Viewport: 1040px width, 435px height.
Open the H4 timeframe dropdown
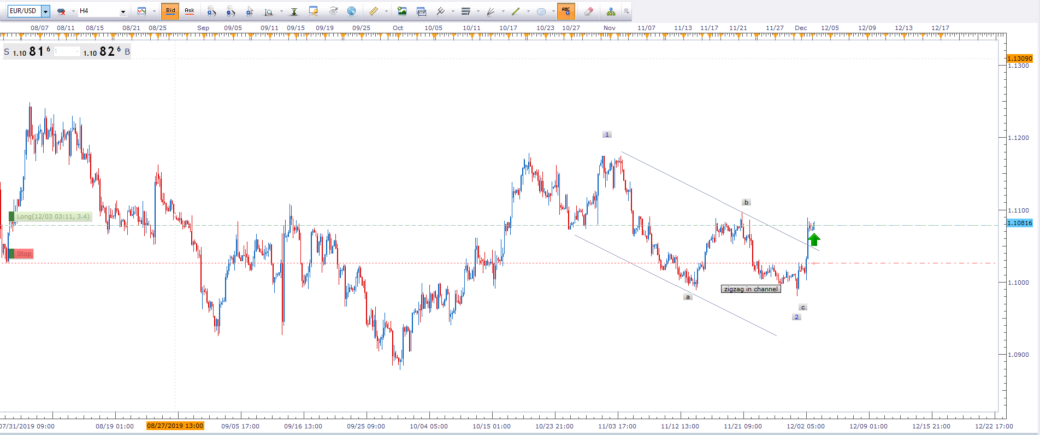tap(123, 11)
